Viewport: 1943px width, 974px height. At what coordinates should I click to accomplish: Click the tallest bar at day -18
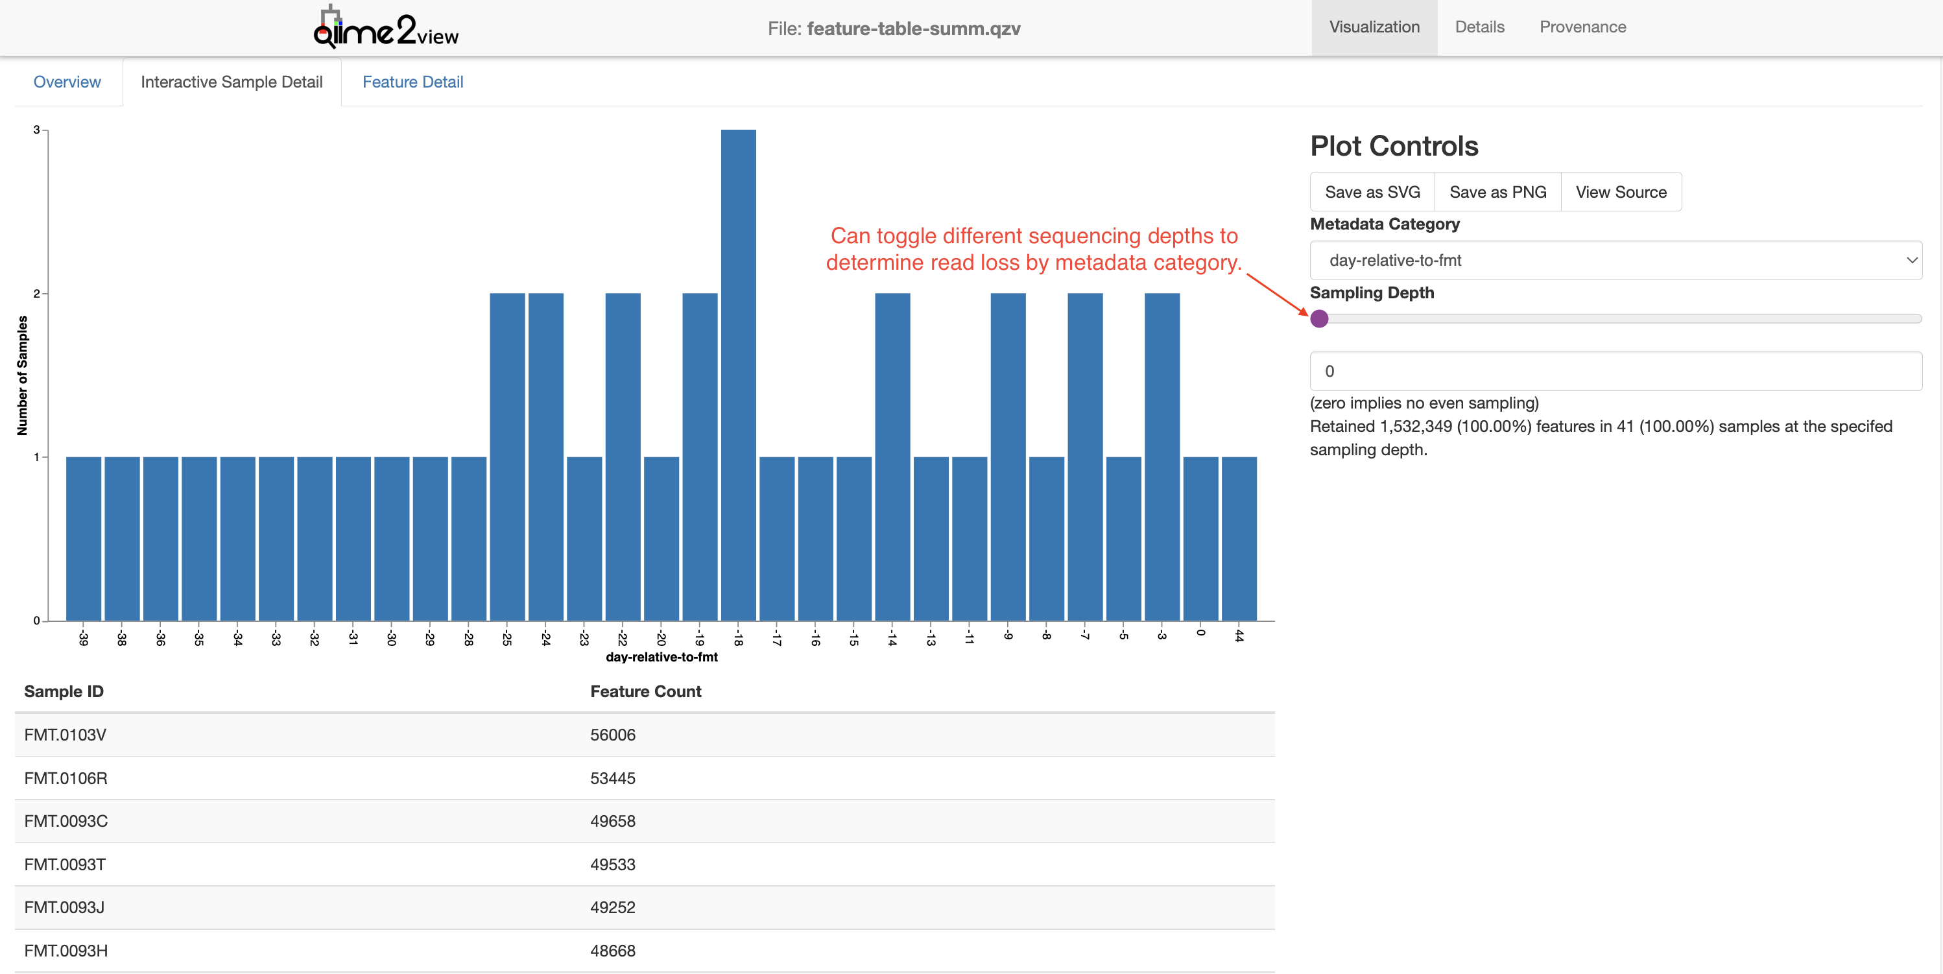(x=737, y=375)
